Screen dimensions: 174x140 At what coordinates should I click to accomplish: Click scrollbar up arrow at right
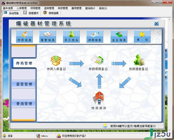click(x=169, y=19)
